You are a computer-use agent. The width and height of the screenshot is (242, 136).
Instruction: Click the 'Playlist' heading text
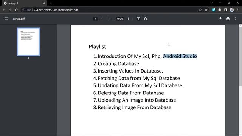[98, 47]
